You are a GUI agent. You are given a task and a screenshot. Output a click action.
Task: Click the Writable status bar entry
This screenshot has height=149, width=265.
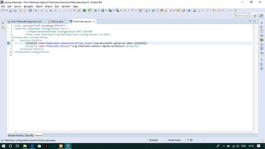pos(154,140)
